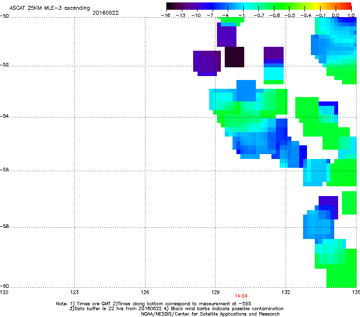Click the color bar label -7
The height and width of the screenshot is (317, 360).
210,16
